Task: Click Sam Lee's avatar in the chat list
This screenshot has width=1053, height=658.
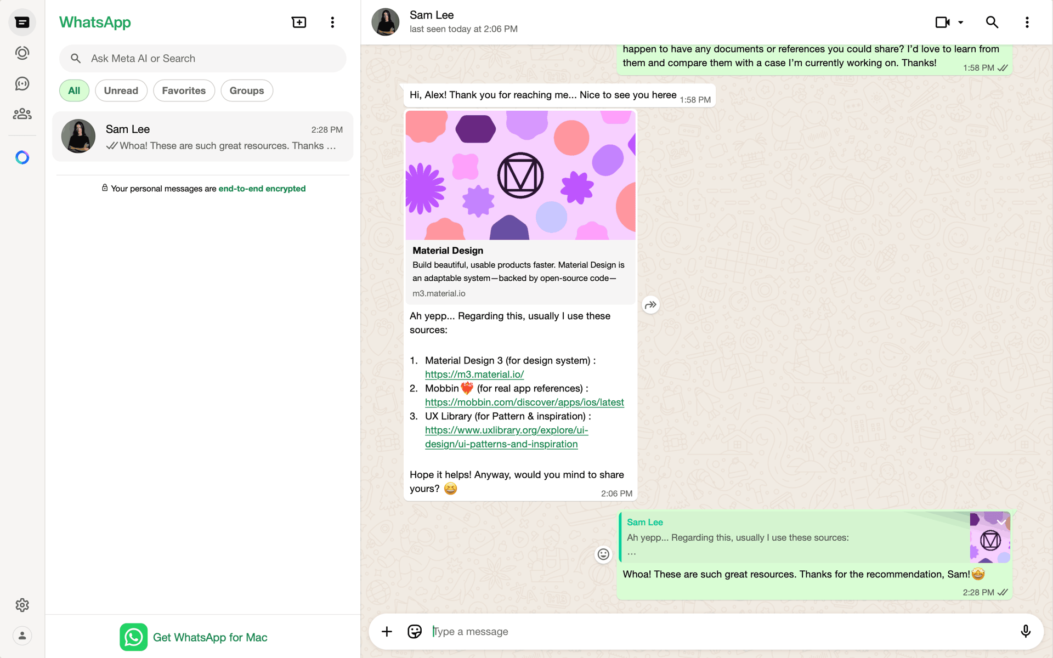Action: pyautogui.click(x=78, y=137)
